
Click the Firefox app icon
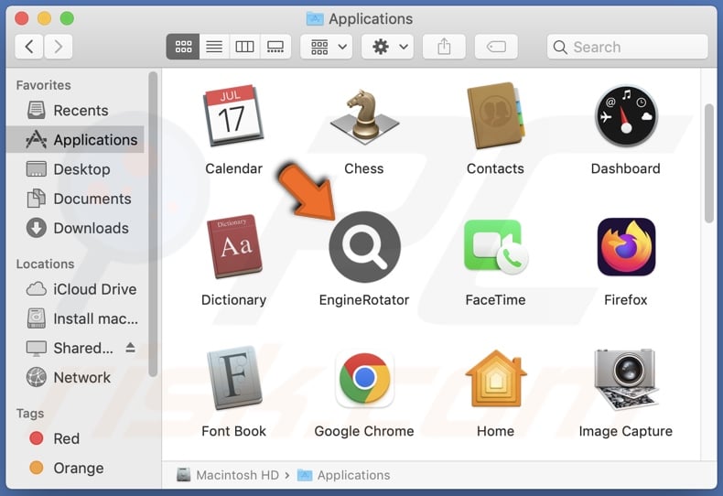(626, 246)
